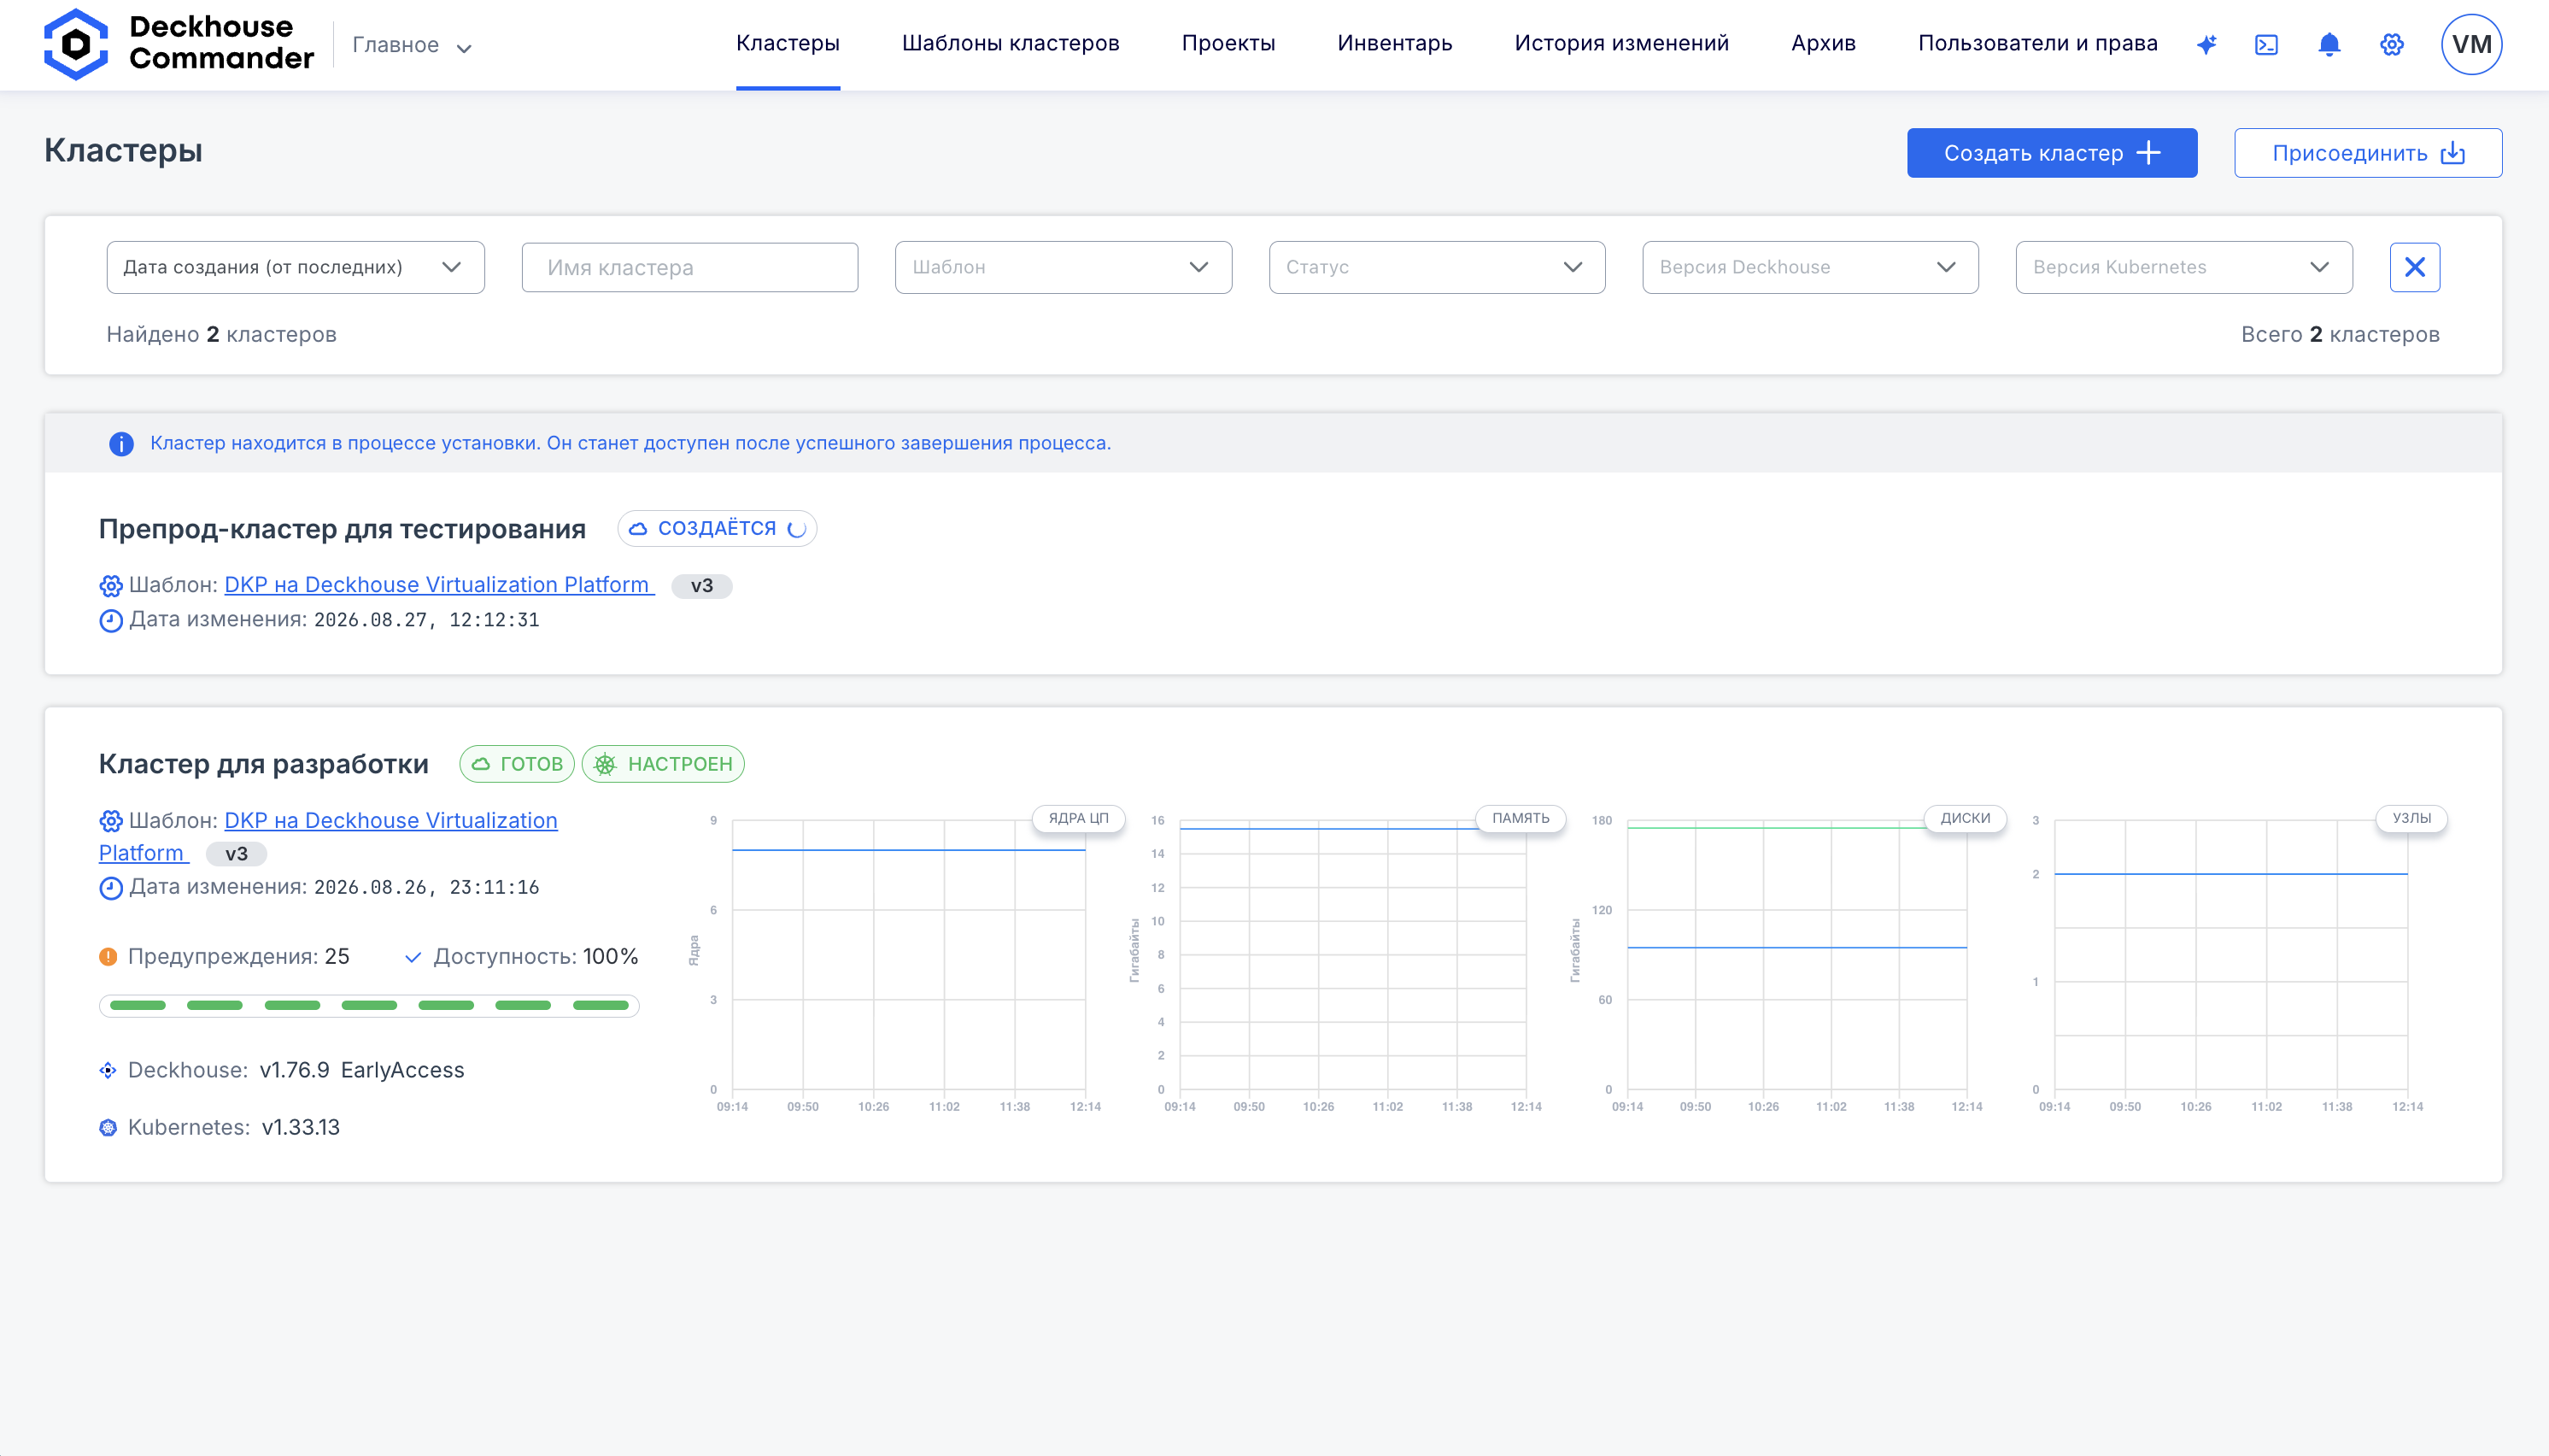View the История изменений tab
Image resolution: width=2549 pixels, height=1456 pixels.
coord(1621,44)
